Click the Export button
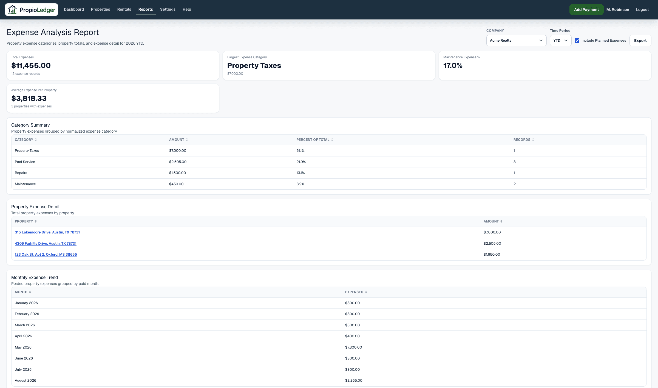The height and width of the screenshot is (388, 658). click(x=640, y=41)
